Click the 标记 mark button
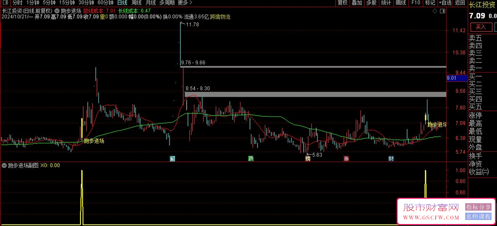Screen dimensions: 497x226 tap(430, 3)
